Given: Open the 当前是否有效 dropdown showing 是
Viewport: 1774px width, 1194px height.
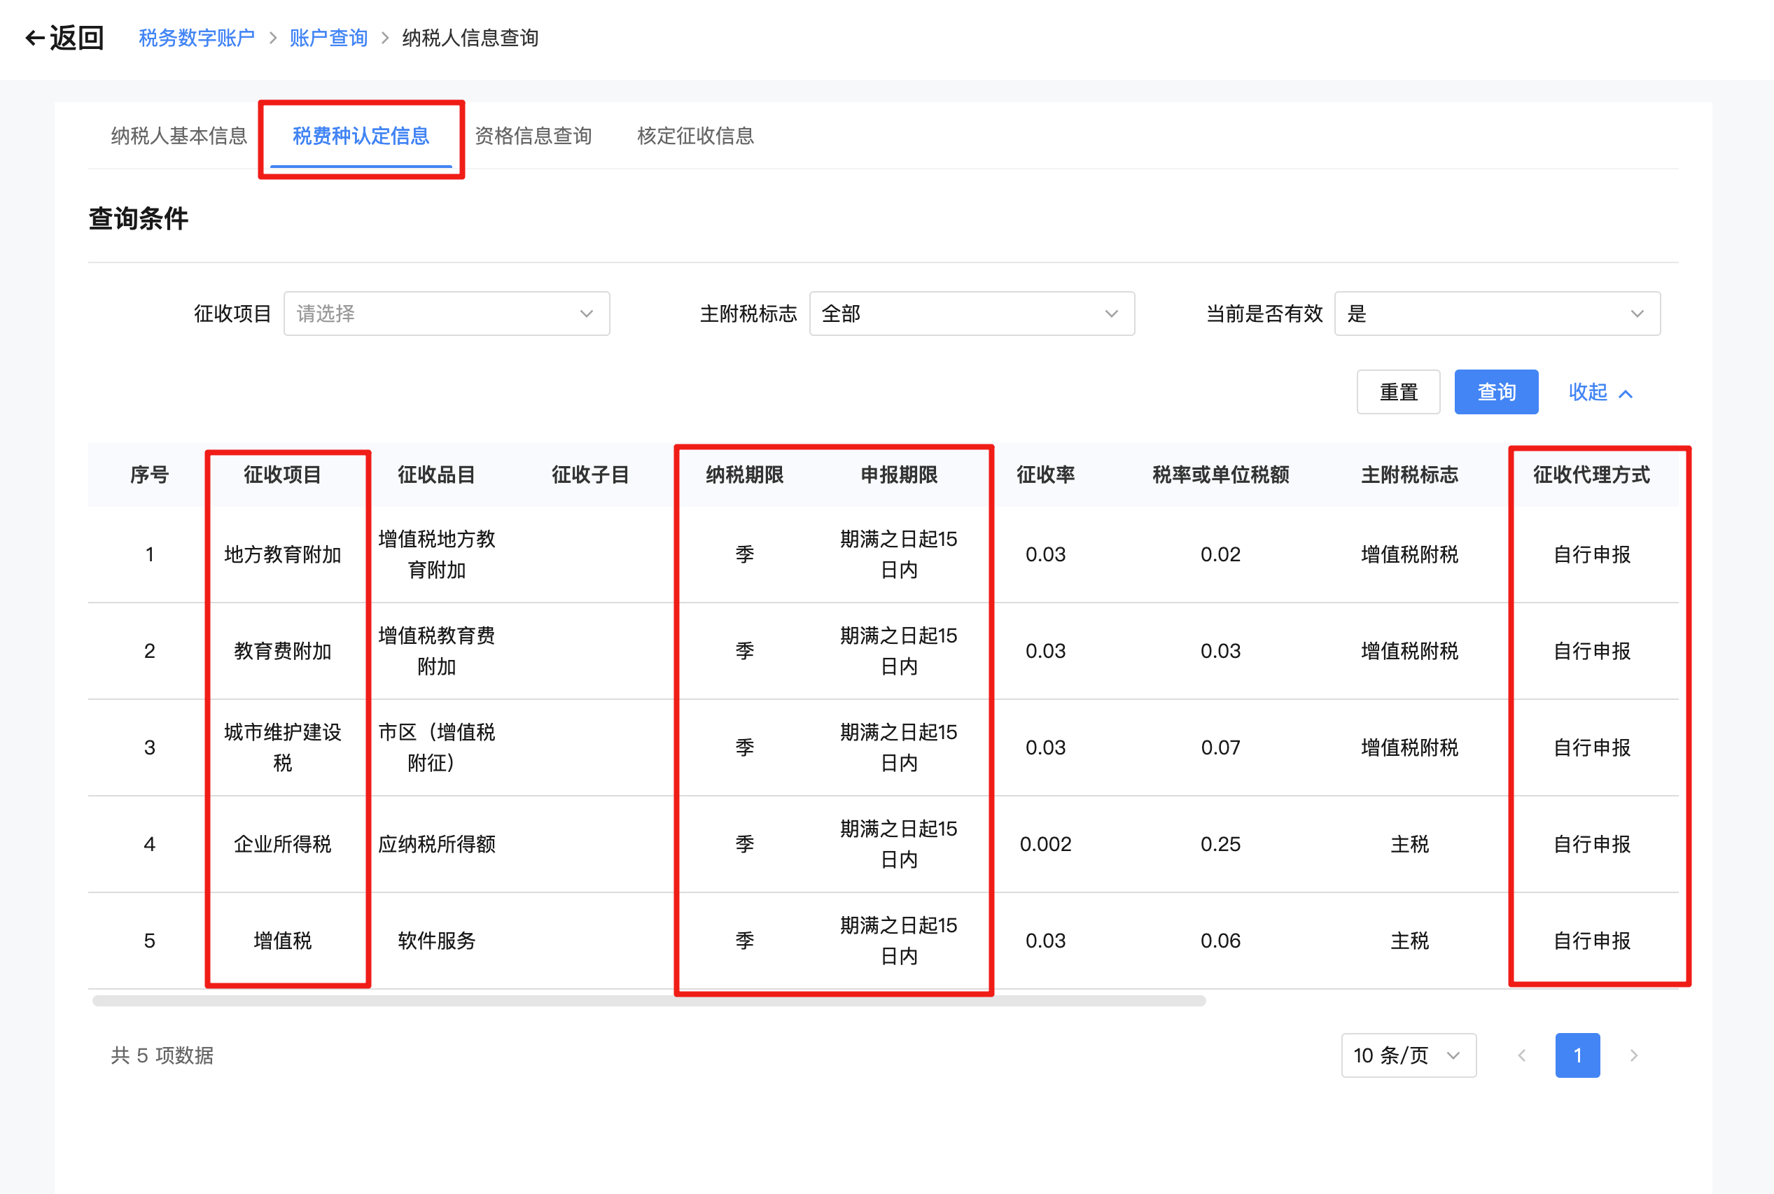Looking at the screenshot, I should coord(1497,313).
